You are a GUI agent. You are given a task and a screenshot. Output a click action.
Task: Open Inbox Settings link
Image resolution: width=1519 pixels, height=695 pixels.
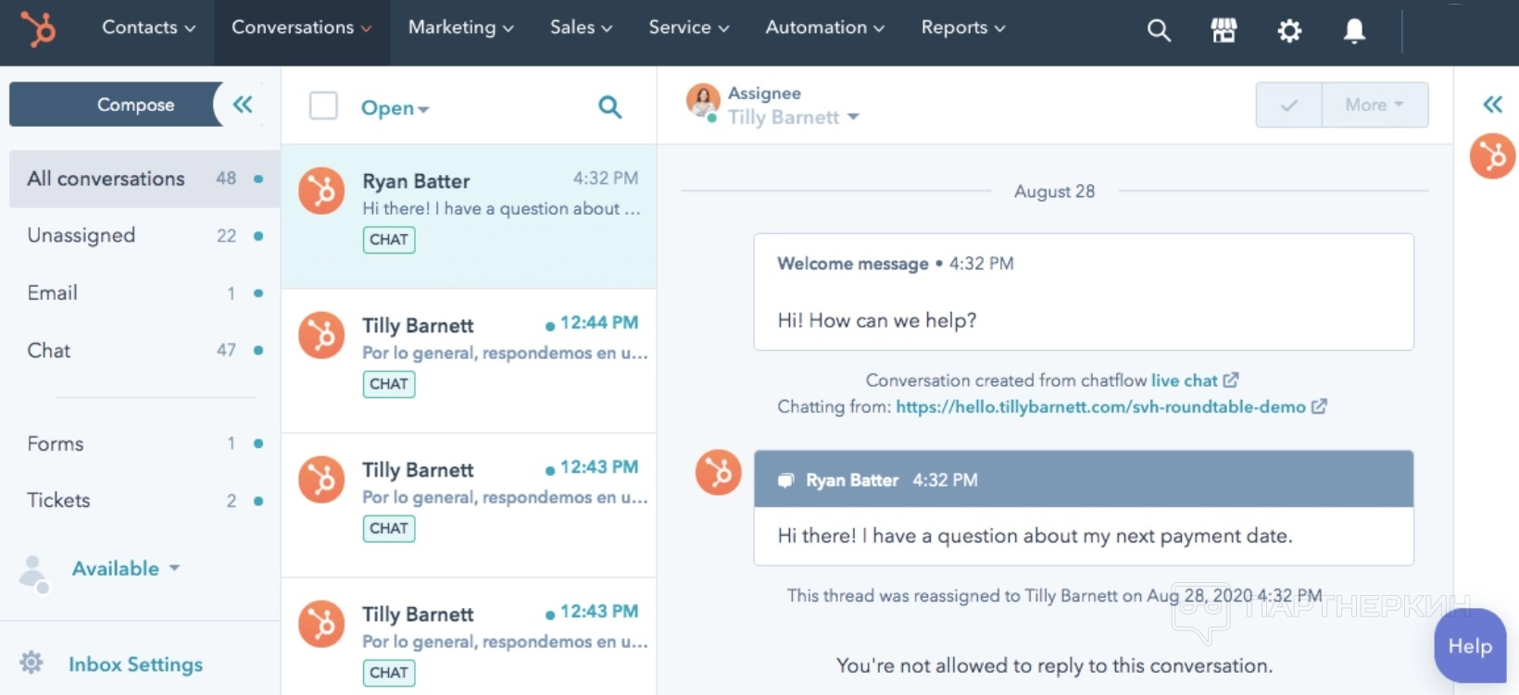tap(135, 664)
